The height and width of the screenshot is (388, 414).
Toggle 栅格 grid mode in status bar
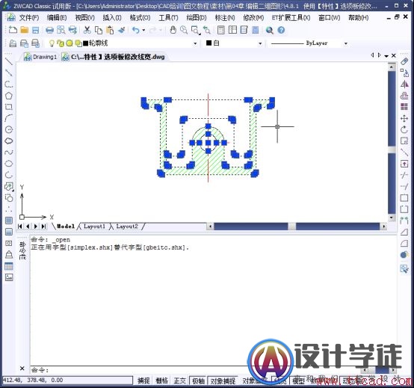(x=161, y=381)
